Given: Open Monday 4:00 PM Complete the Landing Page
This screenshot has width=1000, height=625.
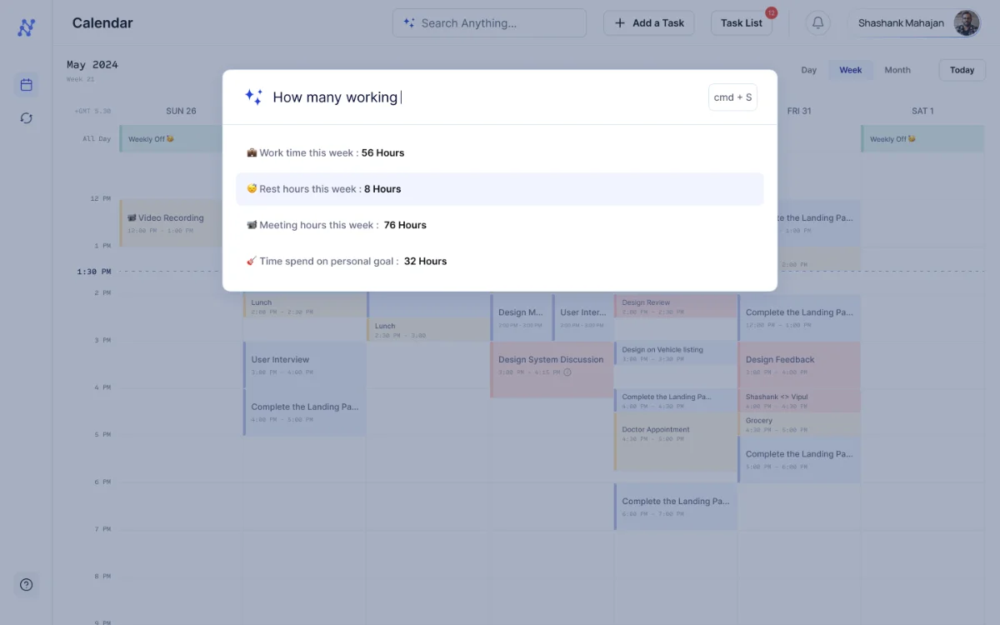Looking at the screenshot, I should 304,412.
